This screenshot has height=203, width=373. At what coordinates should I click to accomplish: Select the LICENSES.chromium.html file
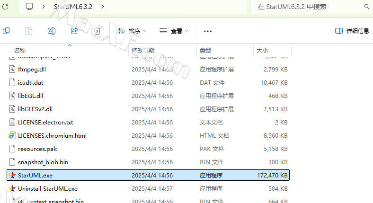[53, 136]
